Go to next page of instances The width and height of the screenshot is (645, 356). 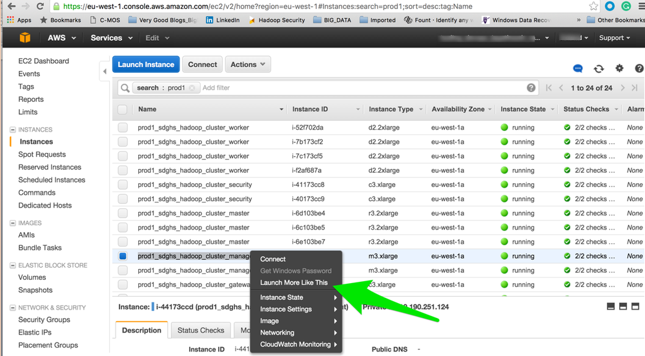pos(623,88)
